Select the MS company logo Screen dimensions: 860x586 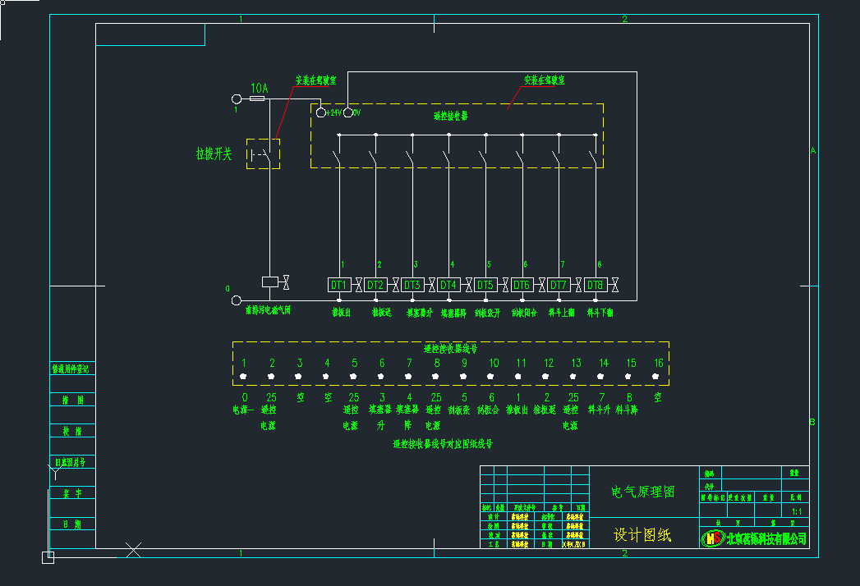point(711,538)
